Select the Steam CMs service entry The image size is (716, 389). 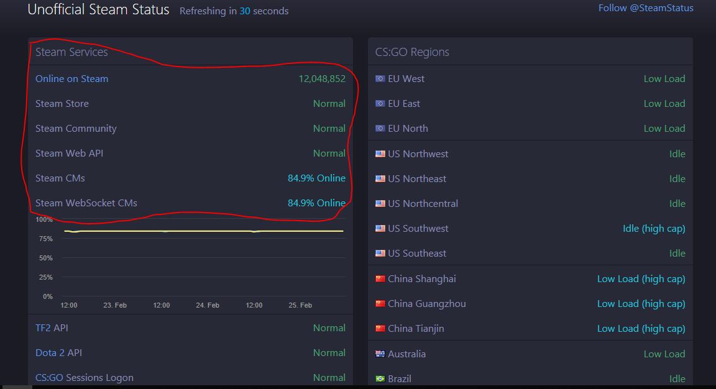point(60,178)
